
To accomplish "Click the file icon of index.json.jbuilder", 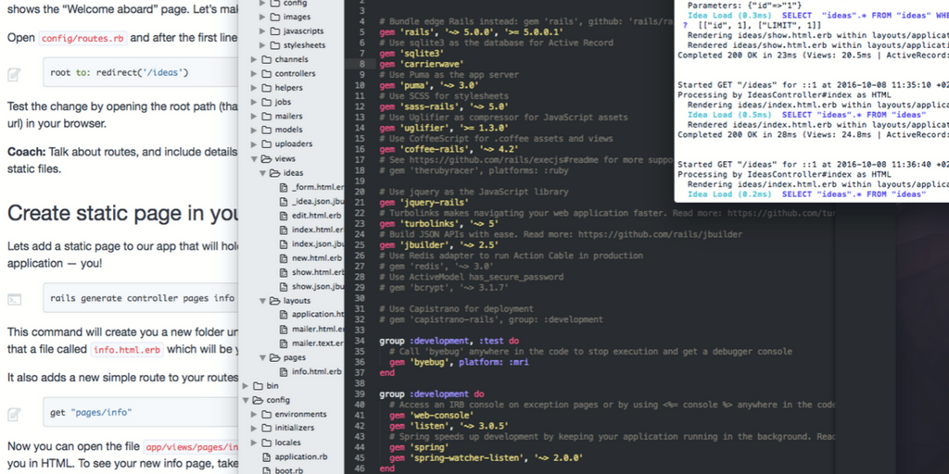I will [x=284, y=243].
